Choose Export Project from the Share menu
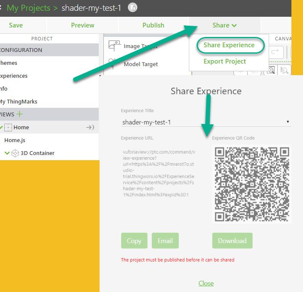Viewport: 303px width, 292px height. coord(225,61)
